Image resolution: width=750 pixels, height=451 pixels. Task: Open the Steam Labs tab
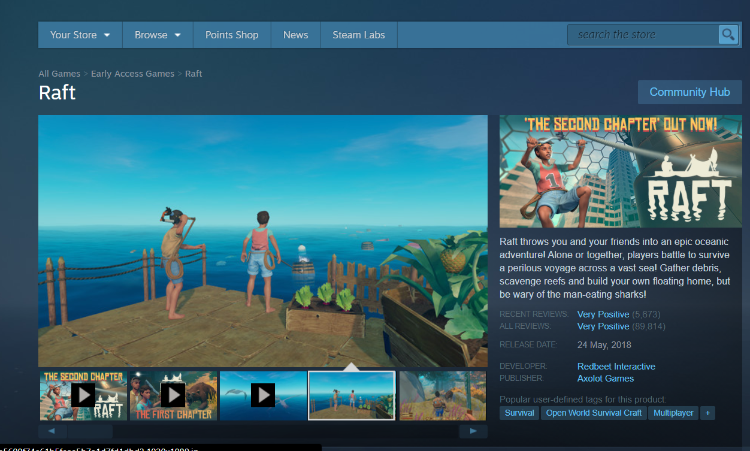[359, 35]
